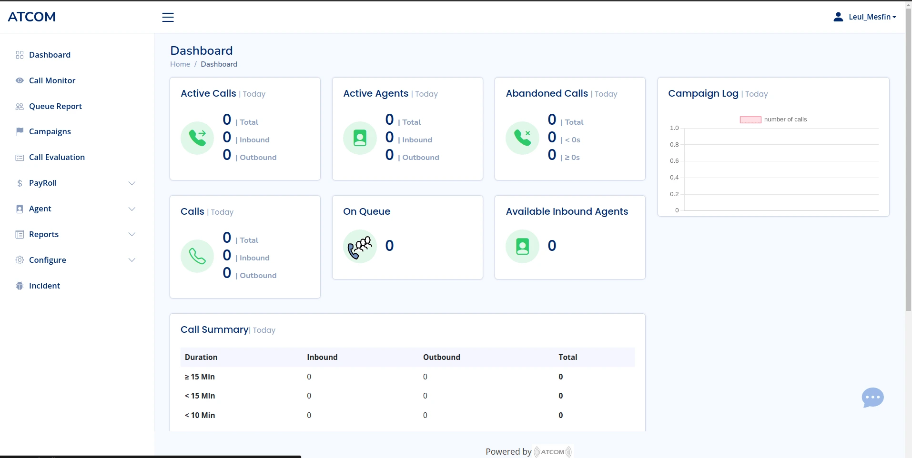
Task: Click the Active Agents badge icon
Action: [x=360, y=138]
